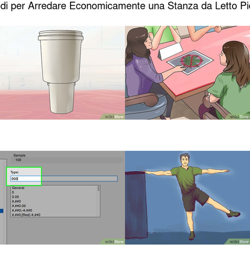Image resolution: width=250 pixels, height=260 pixels.
Task: Select the blue highlighted category item at left
Action: pos(2,211)
